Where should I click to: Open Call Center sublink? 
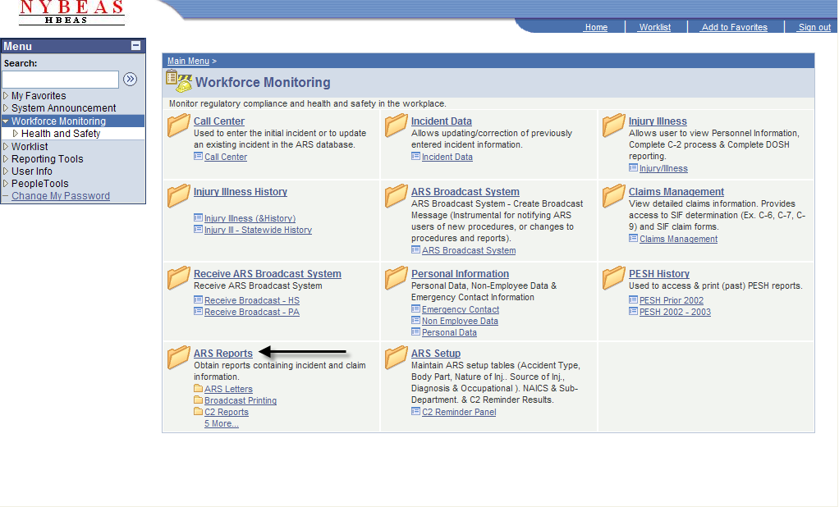click(x=226, y=157)
